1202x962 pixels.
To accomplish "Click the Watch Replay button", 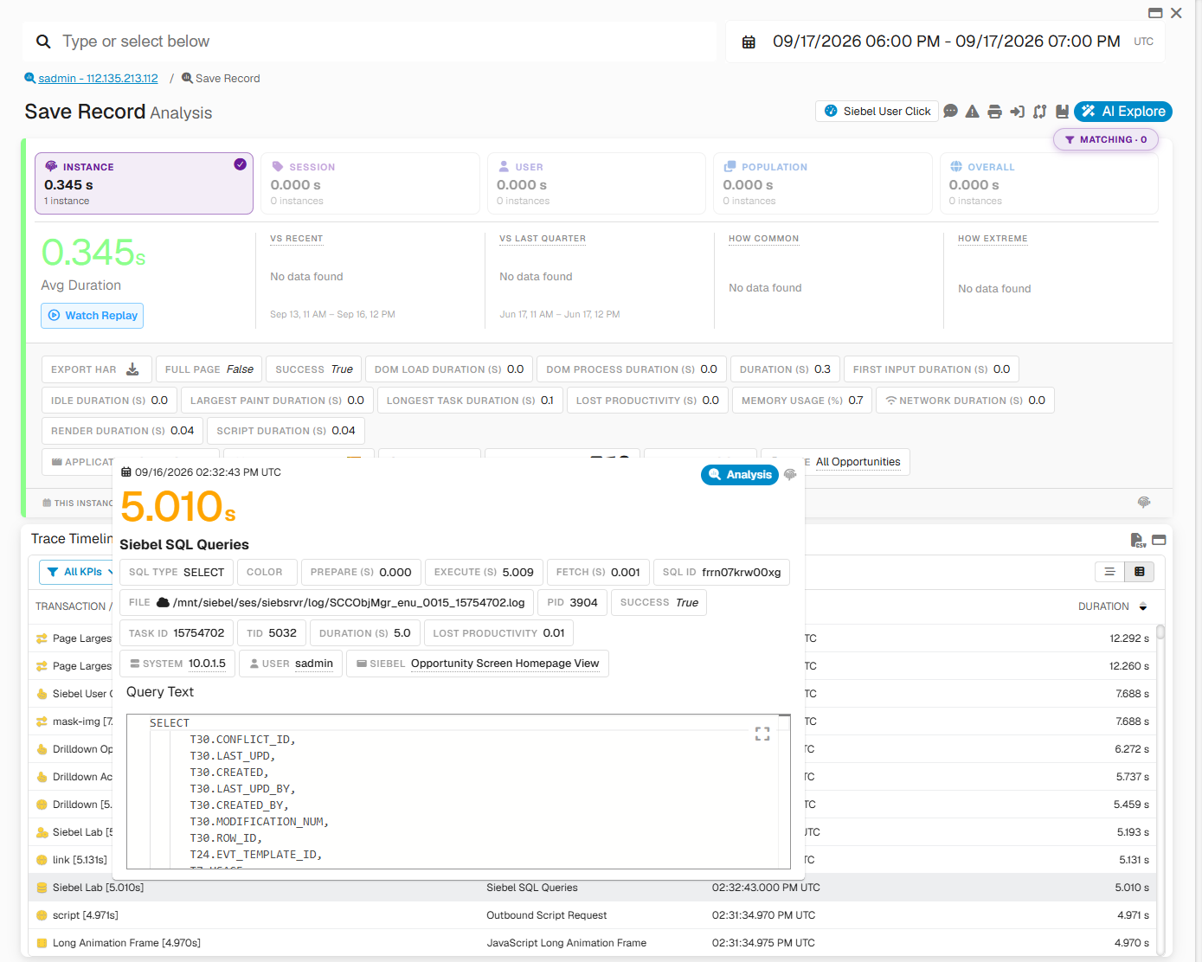I will click(x=93, y=316).
